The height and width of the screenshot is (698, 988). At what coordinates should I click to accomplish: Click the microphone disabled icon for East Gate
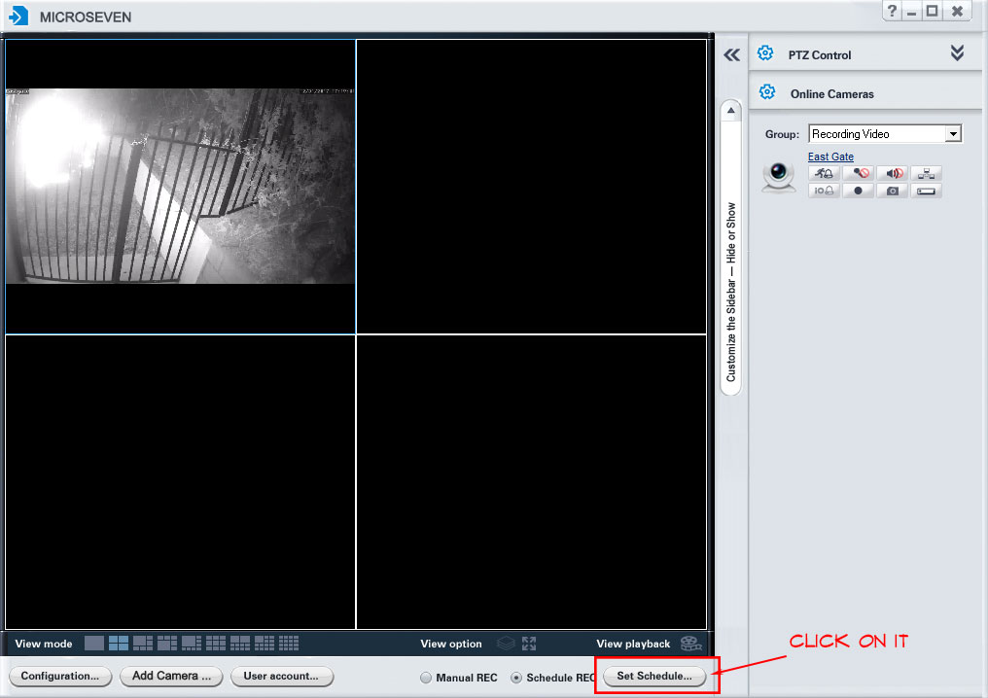858,173
